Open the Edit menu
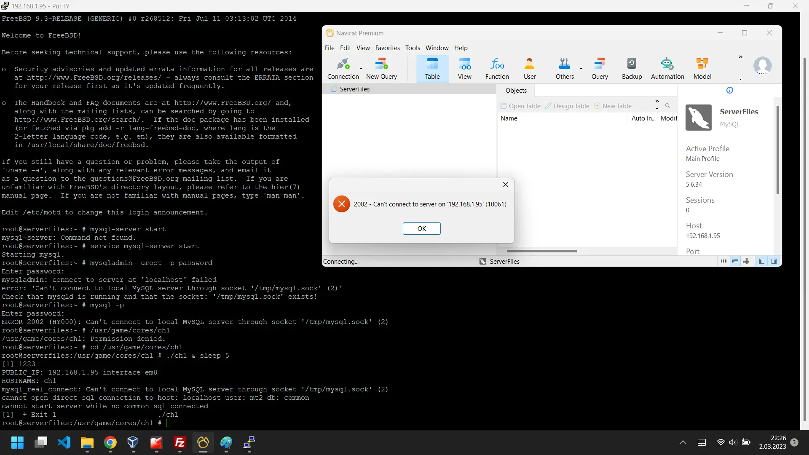This screenshot has width=809, height=455. 346,48
